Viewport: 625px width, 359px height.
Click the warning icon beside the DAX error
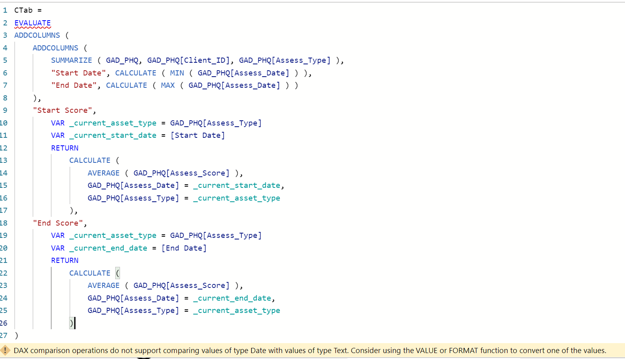tap(5, 350)
